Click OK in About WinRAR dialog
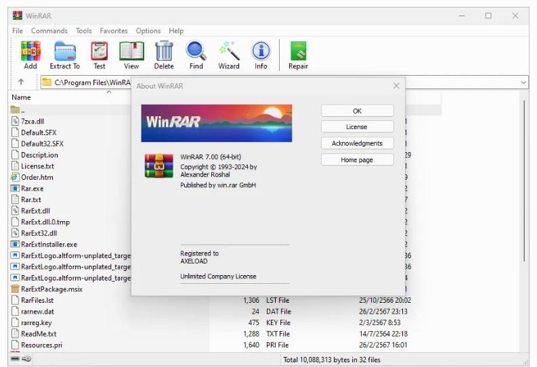The width and height of the screenshot is (537, 367). coord(357,111)
